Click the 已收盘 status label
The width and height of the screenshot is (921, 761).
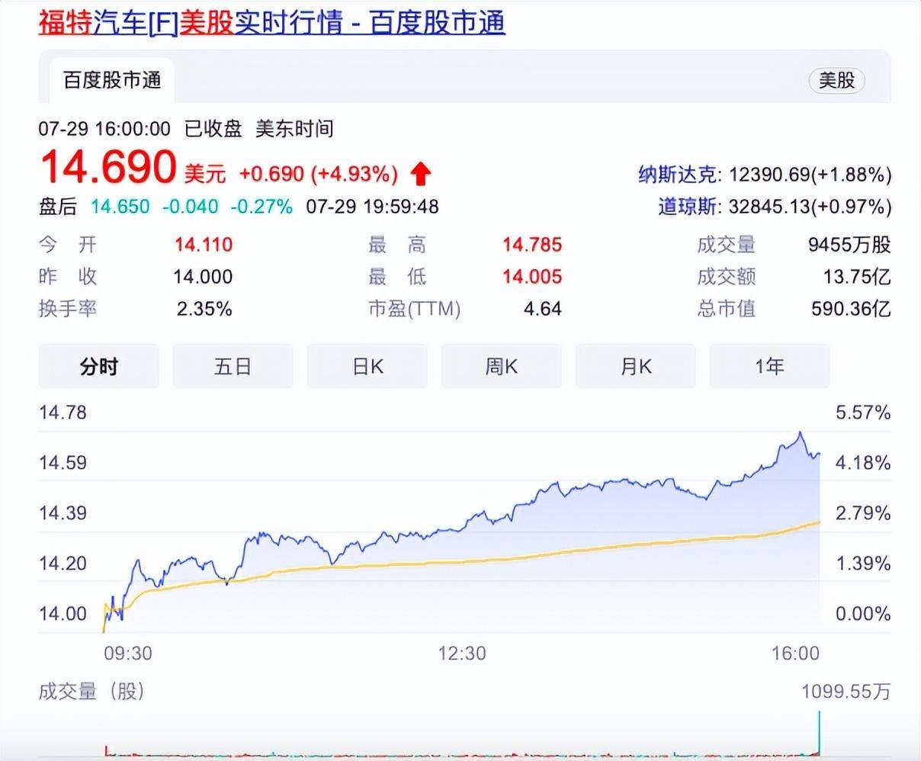213,129
